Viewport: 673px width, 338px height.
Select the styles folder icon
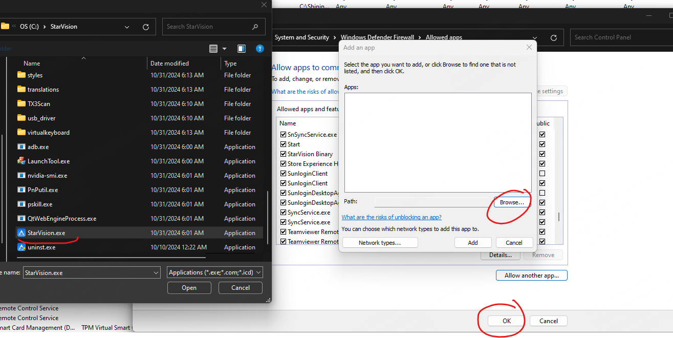[x=21, y=75]
